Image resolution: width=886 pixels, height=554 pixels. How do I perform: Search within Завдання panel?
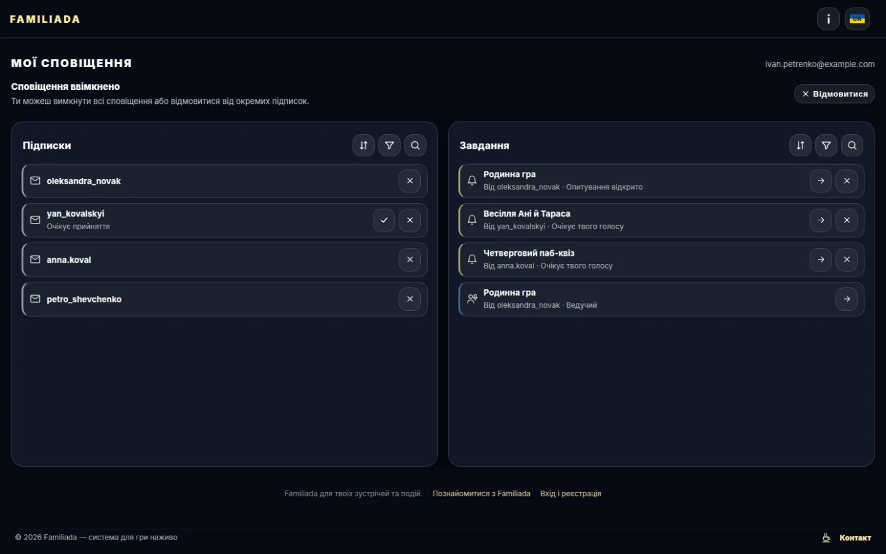pyautogui.click(x=852, y=145)
